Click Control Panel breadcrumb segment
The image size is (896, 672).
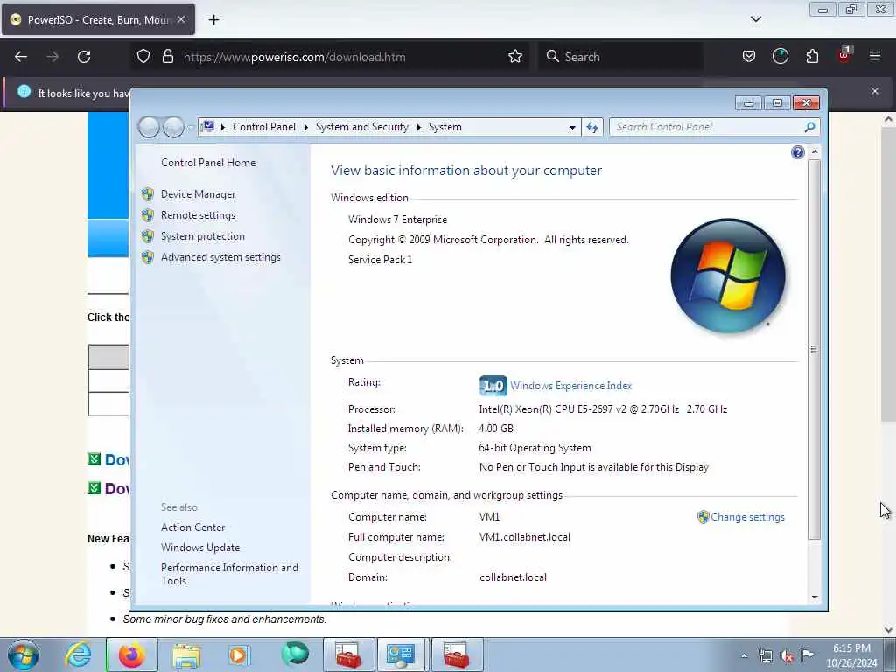(x=264, y=127)
